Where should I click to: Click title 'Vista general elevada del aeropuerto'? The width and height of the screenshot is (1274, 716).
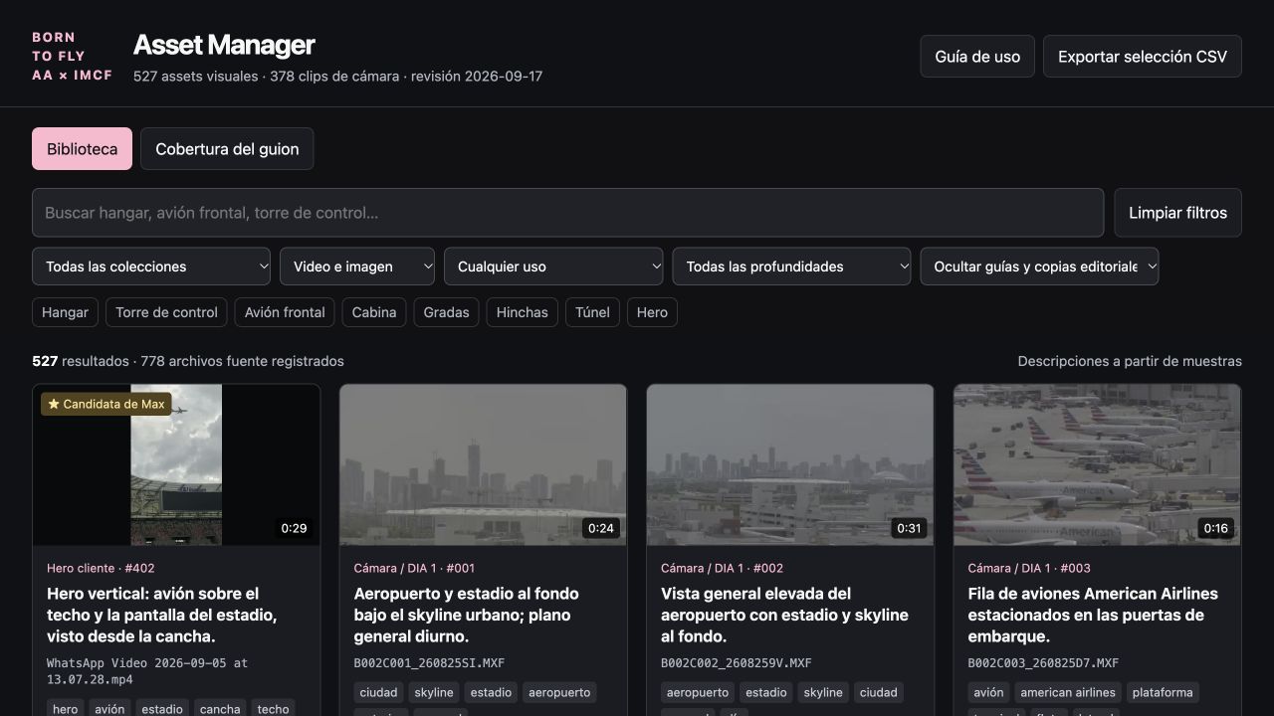[784, 615]
